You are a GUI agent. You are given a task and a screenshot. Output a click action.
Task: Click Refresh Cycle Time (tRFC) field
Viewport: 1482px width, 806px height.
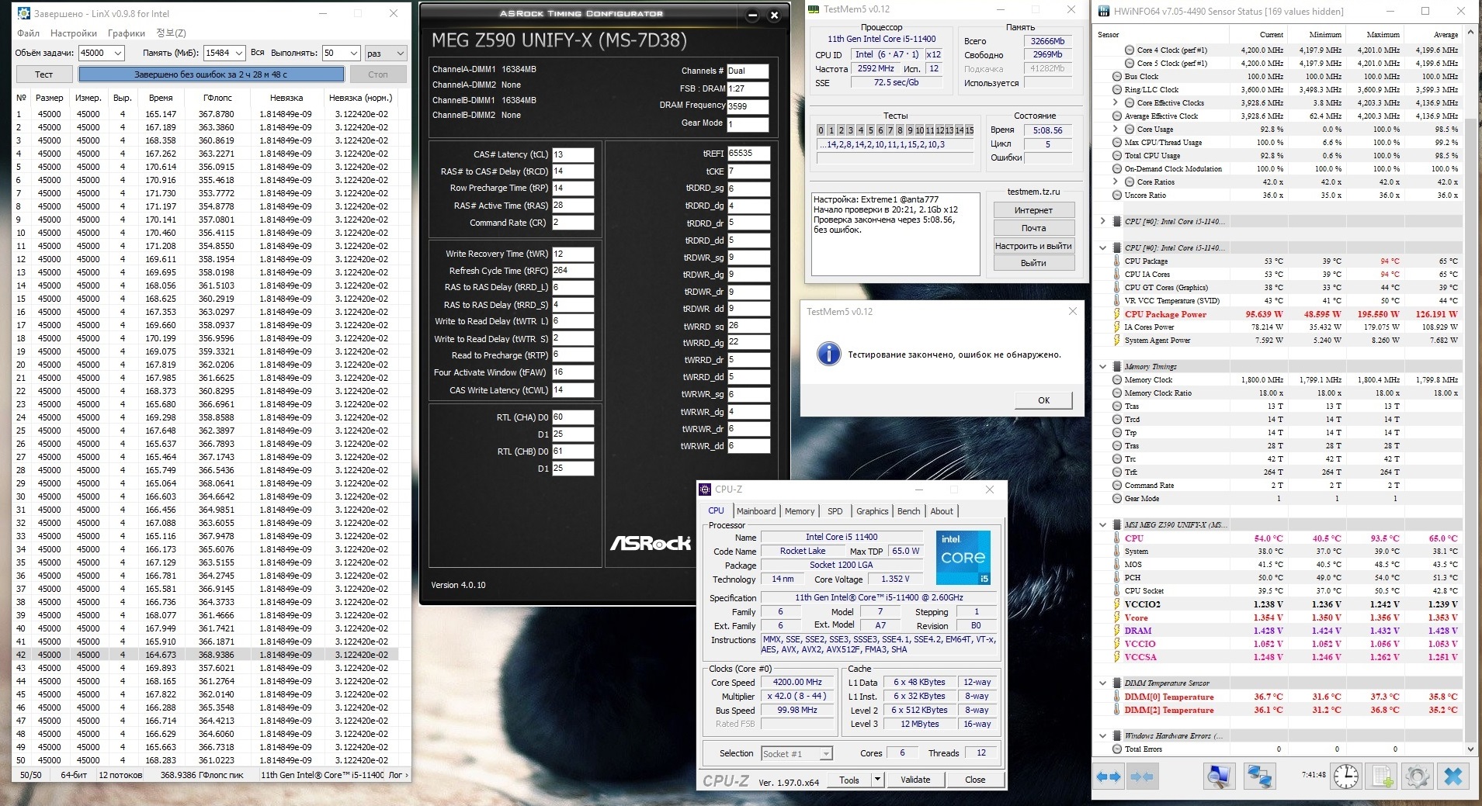pos(573,271)
